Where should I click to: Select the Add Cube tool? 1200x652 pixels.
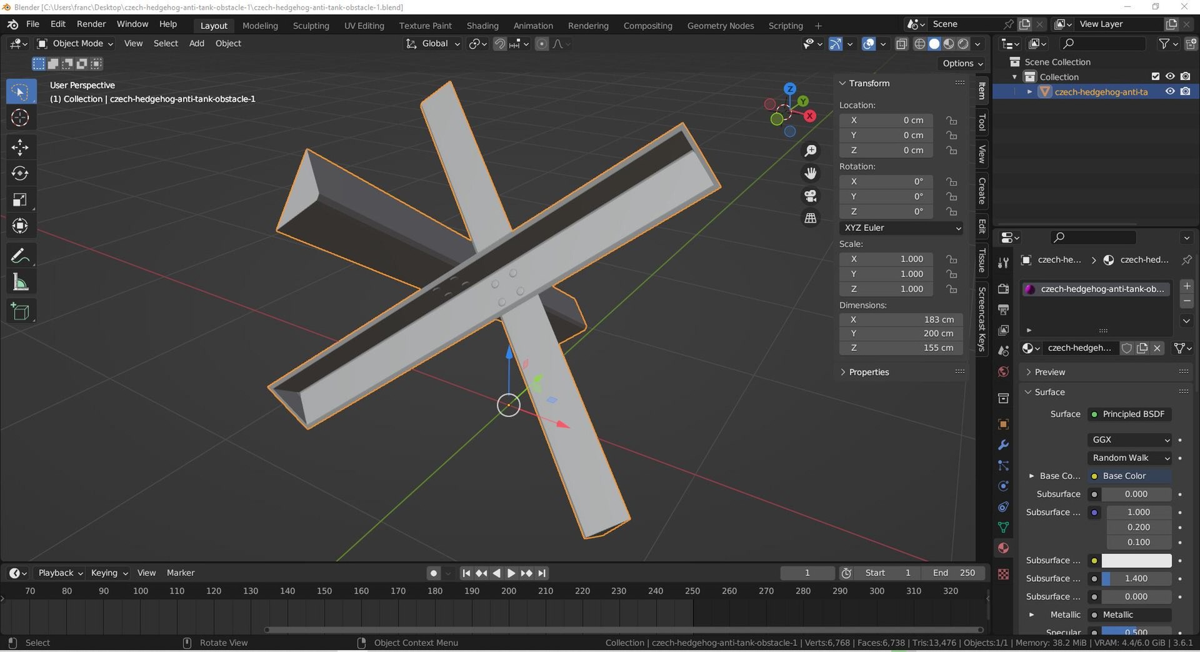(x=20, y=311)
